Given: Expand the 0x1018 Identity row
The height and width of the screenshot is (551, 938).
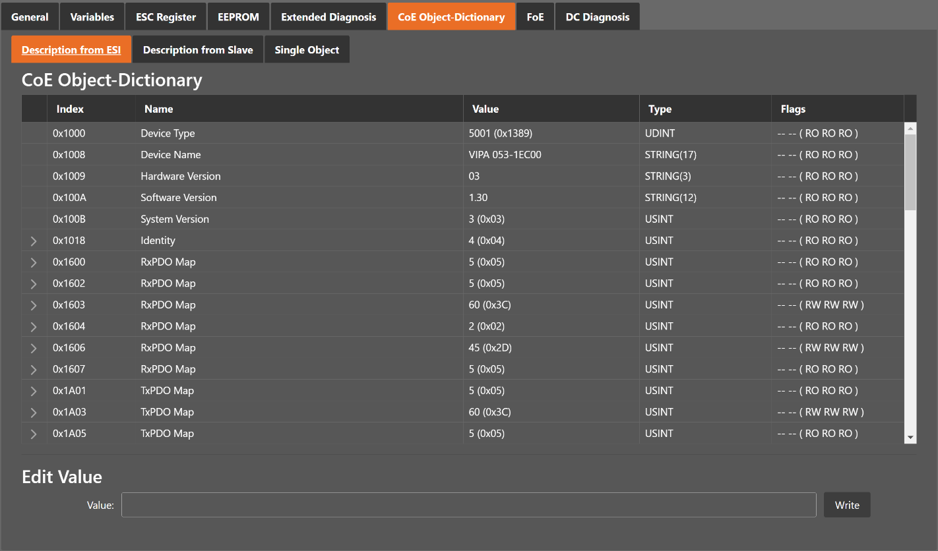Looking at the screenshot, I should pyautogui.click(x=34, y=241).
